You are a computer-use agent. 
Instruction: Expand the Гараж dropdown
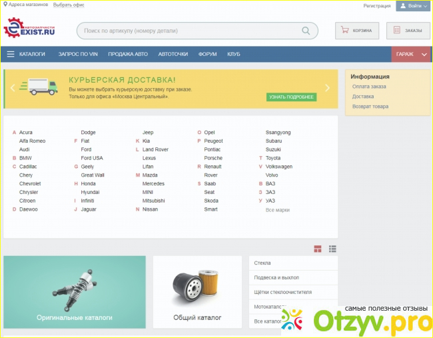click(411, 54)
